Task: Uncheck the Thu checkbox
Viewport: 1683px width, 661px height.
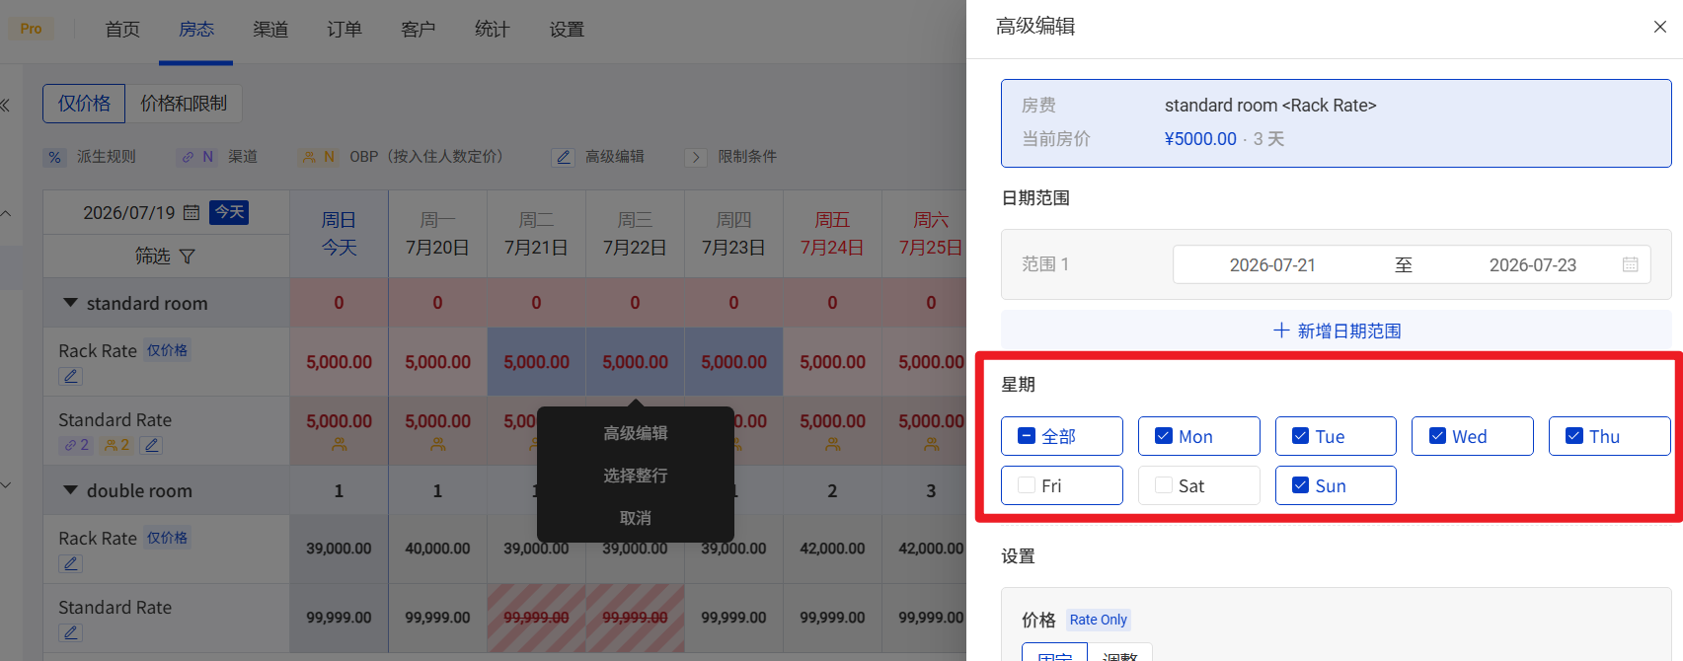Action: tap(1574, 436)
